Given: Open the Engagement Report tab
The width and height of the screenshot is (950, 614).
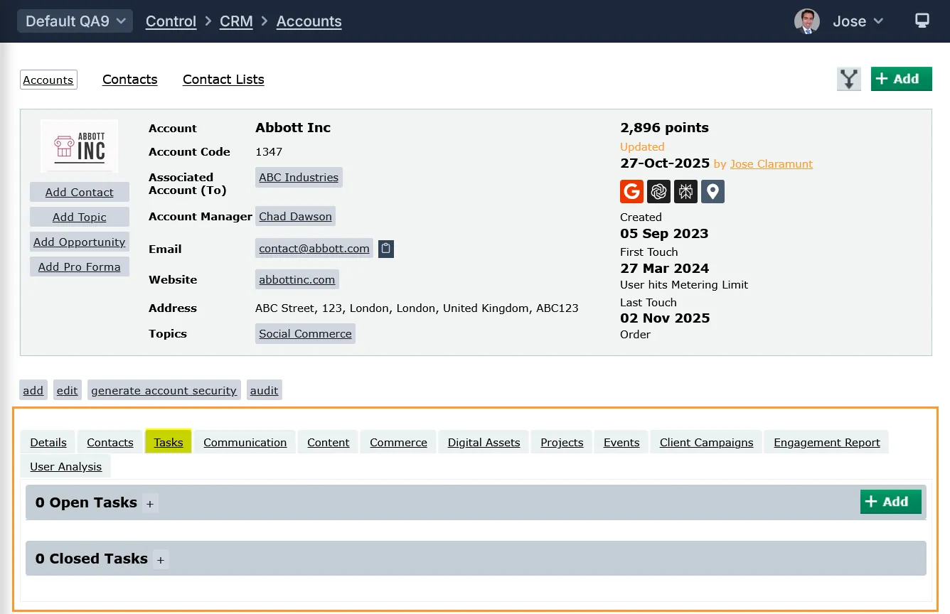Looking at the screenshot, I should (x=826, y=442).
